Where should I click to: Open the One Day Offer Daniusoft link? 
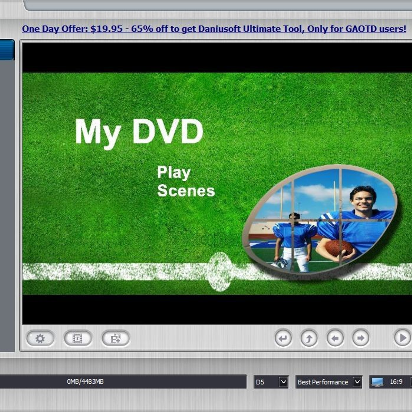[x=214, y=29]
